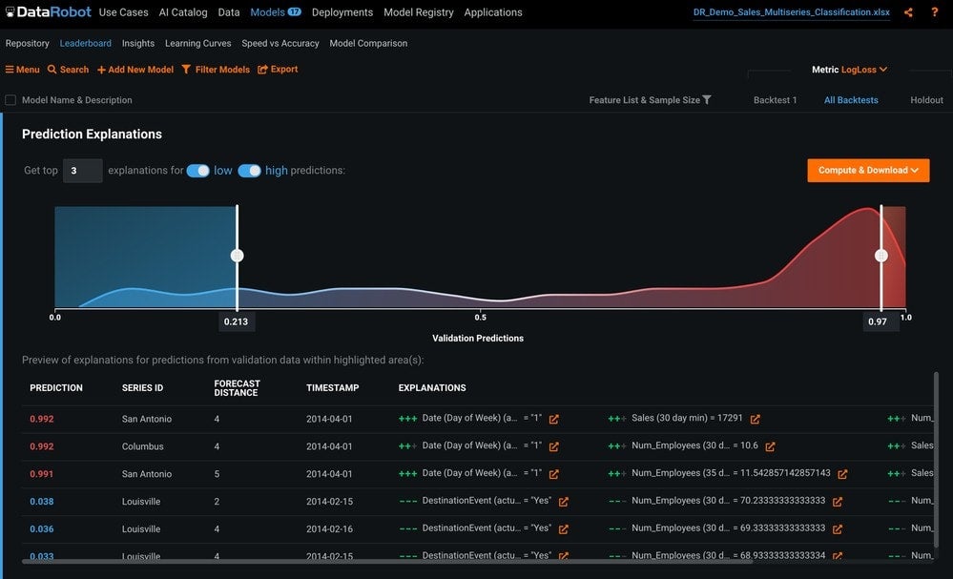
Task: Click the Export button
Action: coord(278,70)
